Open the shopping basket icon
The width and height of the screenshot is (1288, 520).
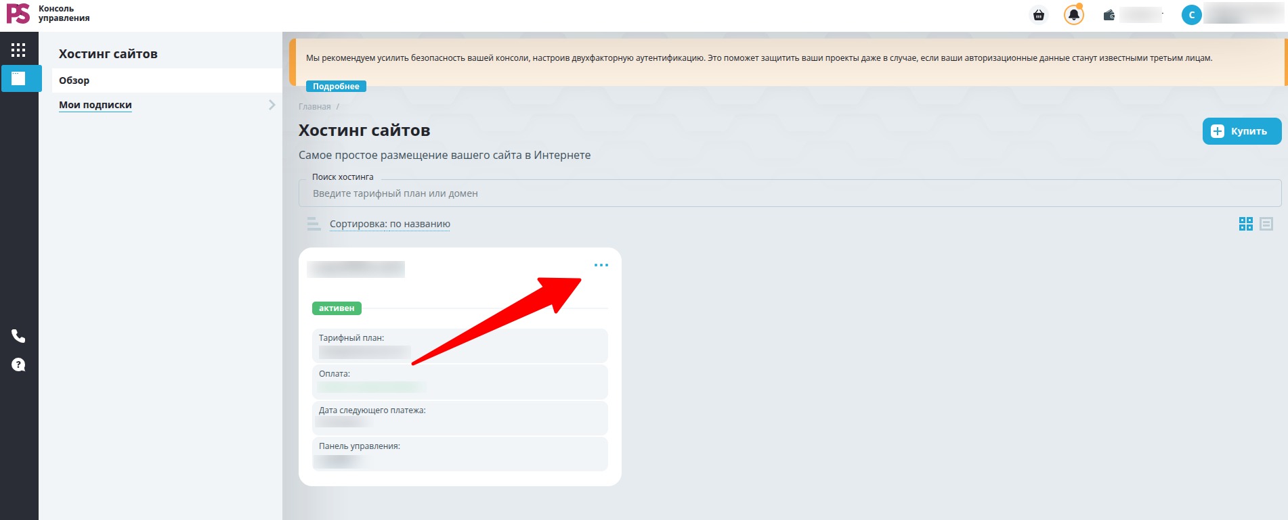[x=1039, y=15]
